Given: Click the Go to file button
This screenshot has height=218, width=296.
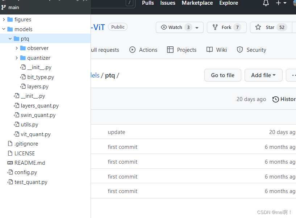Looking at the screenshot, I should point(223,75).
